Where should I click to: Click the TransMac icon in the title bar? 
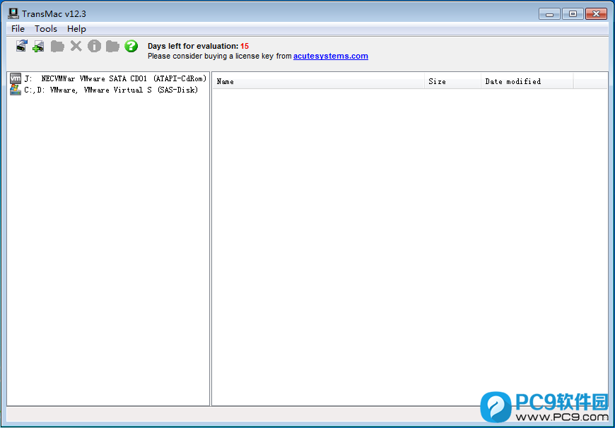tap(13, 13)
